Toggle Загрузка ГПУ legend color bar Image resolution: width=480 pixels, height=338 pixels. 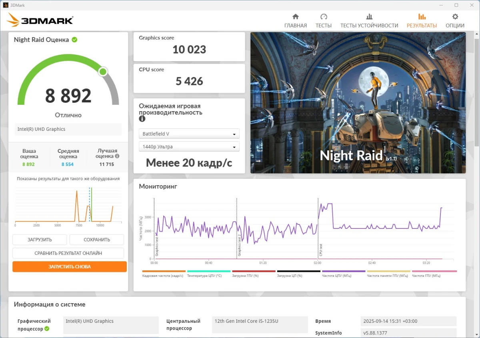tap(254, 271)
